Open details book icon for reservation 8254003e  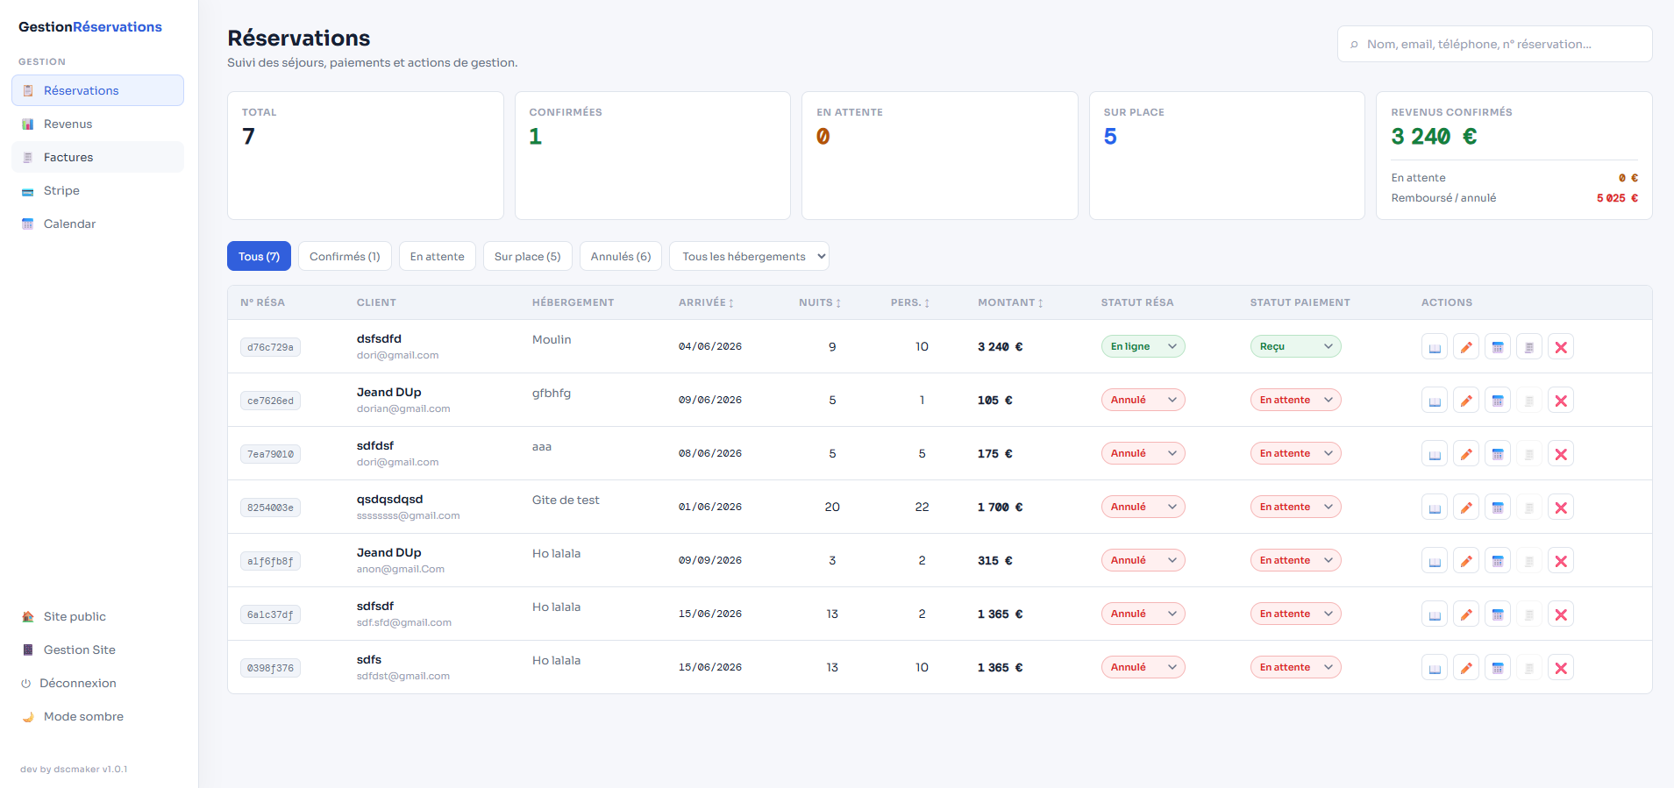[1435, 508]
